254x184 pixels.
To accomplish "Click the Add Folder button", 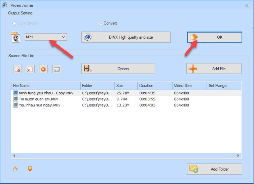I will coord(214,169).
